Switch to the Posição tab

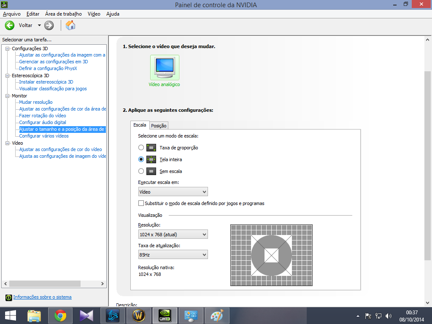coord(159,126)
